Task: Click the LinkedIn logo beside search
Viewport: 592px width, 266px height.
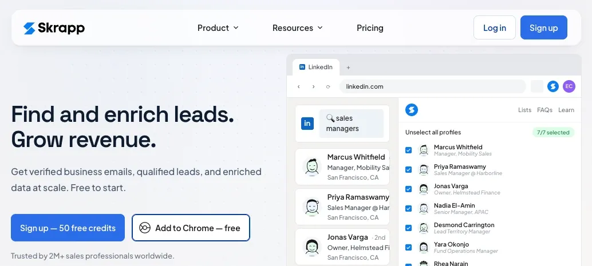Action: [307, 124]
